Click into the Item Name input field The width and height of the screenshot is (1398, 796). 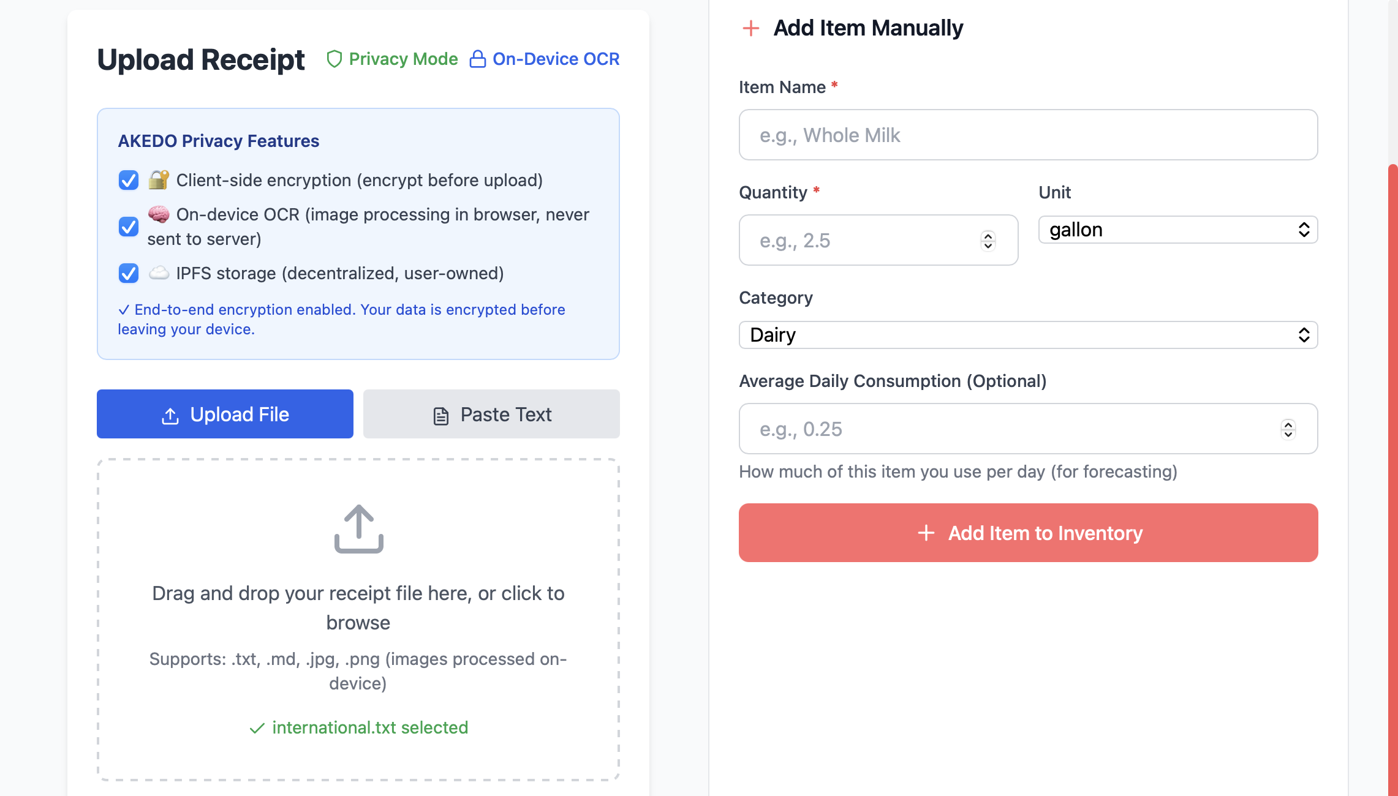pyautogui.click(x=1028, y=135)
